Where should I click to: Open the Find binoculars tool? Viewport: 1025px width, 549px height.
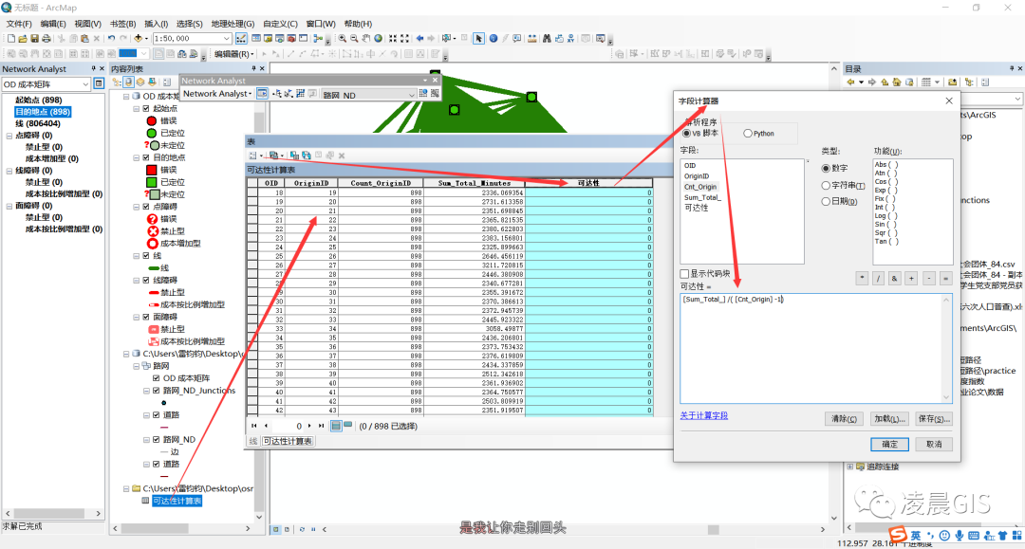point(547,39)
